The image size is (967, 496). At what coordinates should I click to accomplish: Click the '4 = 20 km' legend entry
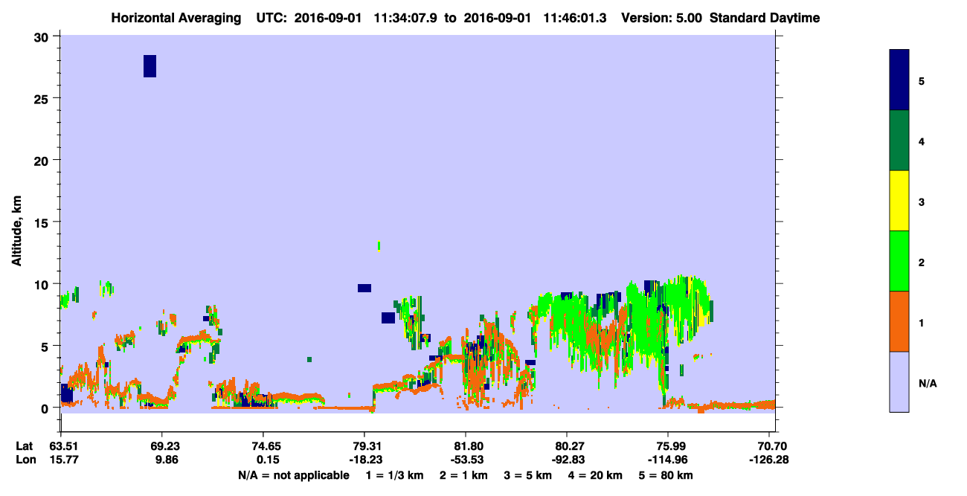[x=597, y=475]
